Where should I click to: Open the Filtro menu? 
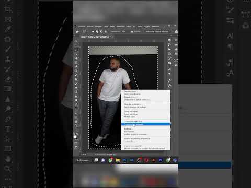pyautogui.click(x=129, y=27)
